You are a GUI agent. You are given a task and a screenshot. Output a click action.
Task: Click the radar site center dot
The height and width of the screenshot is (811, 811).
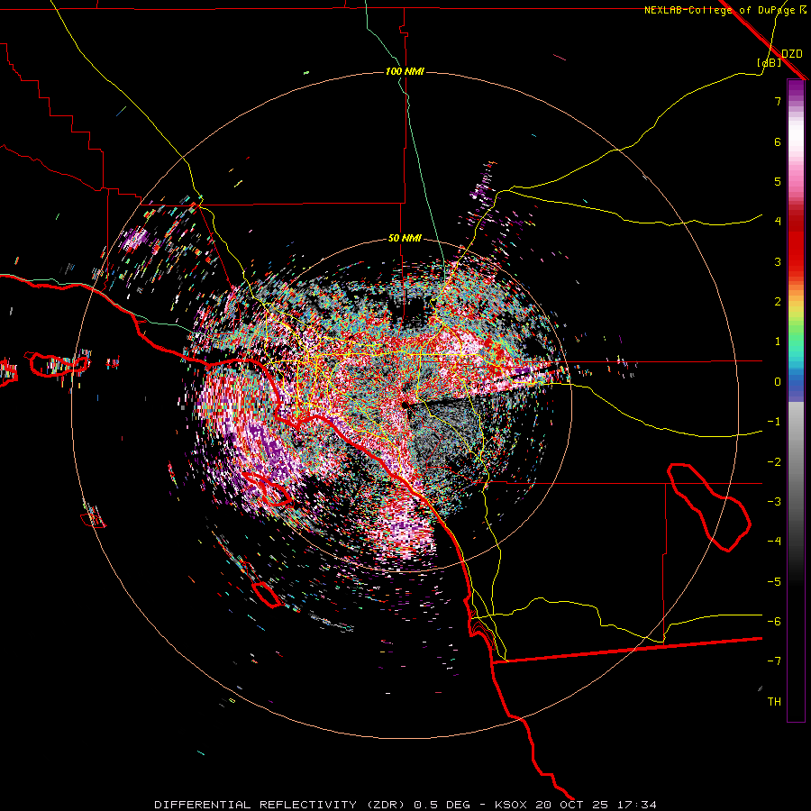[x=405, y=405]
